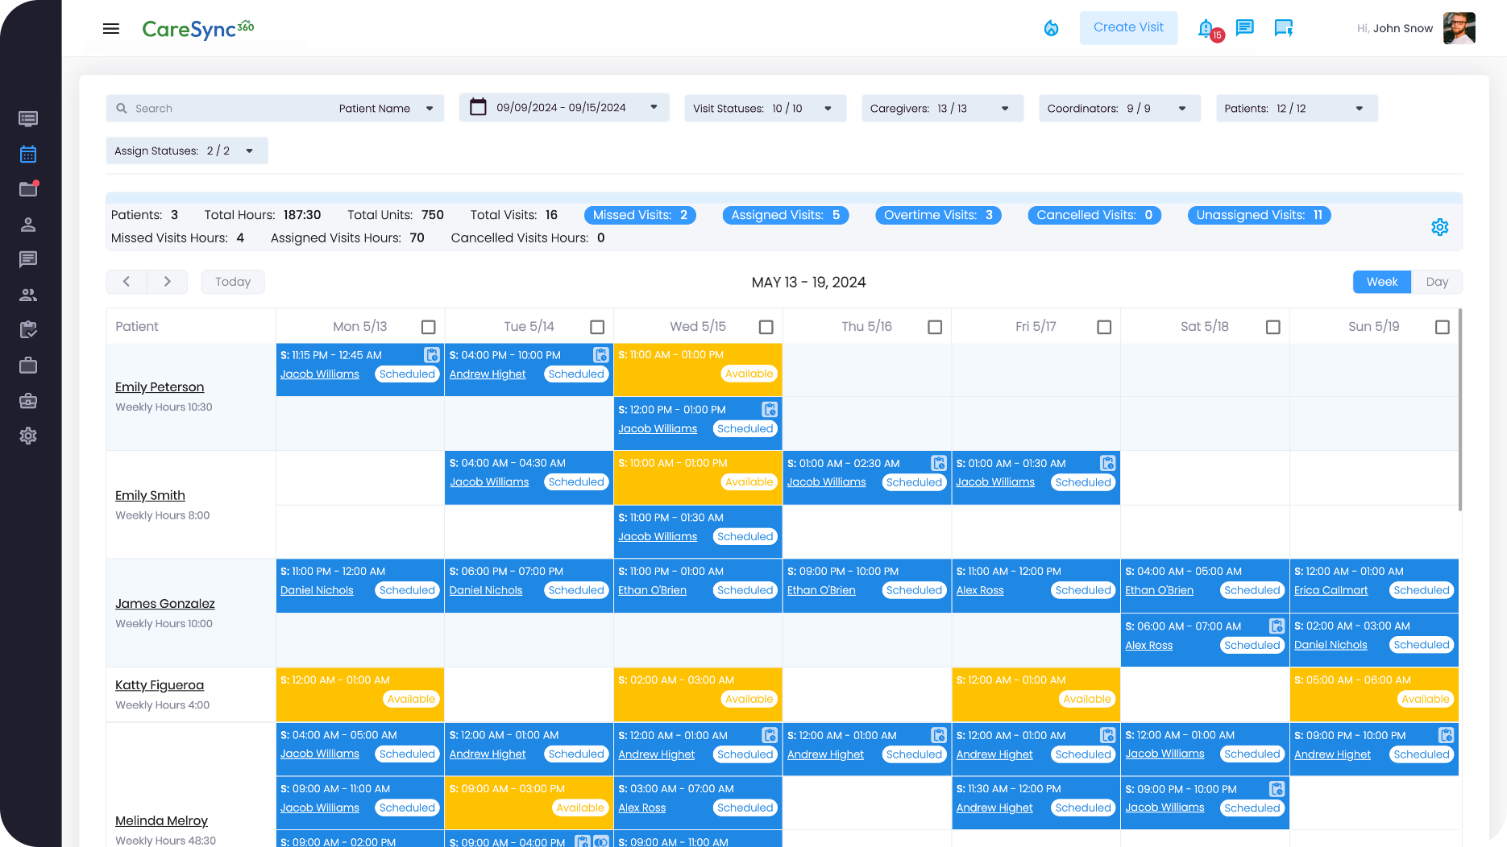The width and height of the screenshot is (1507, 847).
Task: Switch to Day view
Action: tap(1437, 282)
